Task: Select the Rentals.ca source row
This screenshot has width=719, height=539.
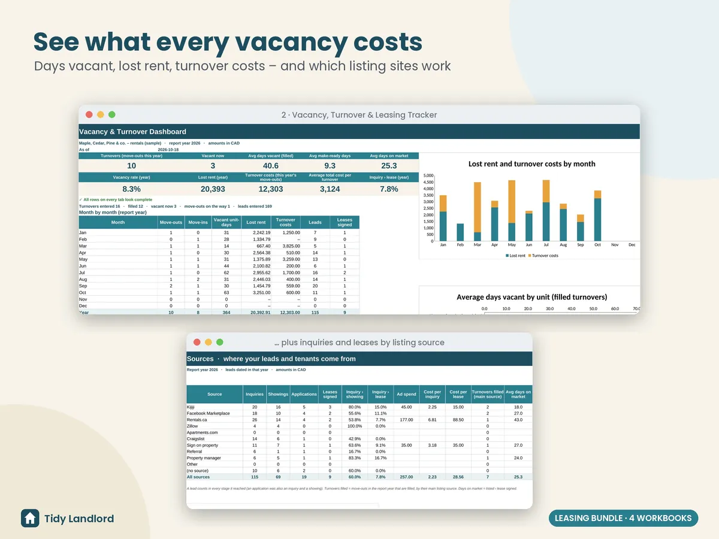Action: pos(359,420)
